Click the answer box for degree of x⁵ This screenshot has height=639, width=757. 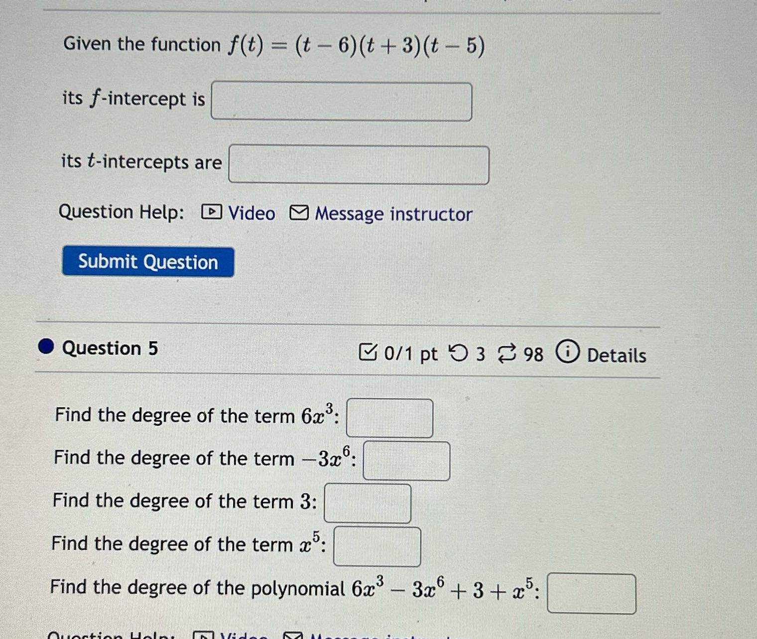pos(377,547)
